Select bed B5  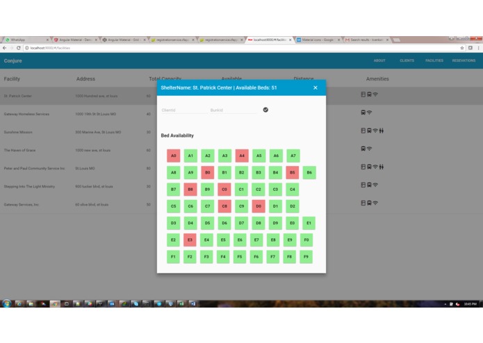293,173
